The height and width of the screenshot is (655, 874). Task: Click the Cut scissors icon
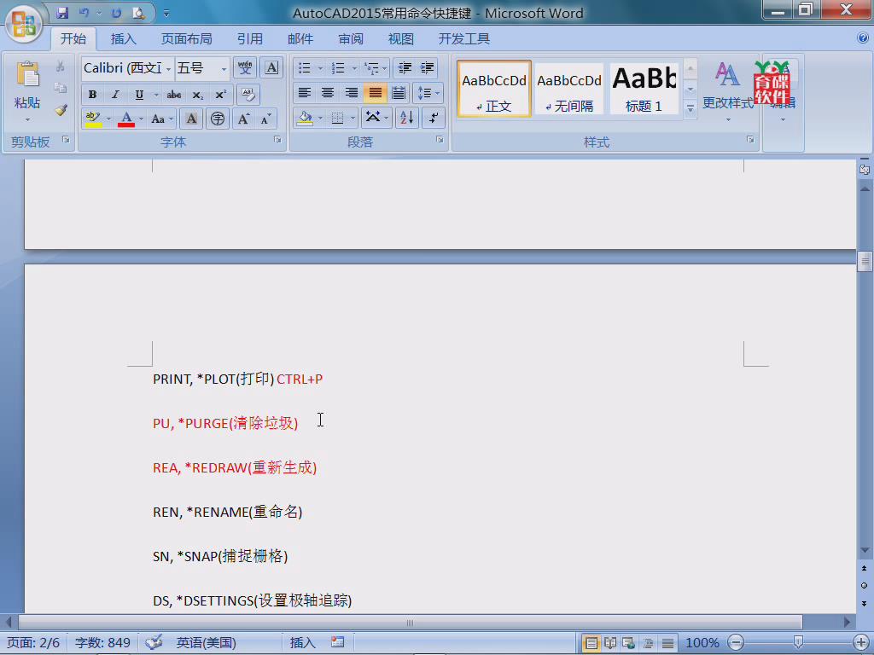click(61, 67)
